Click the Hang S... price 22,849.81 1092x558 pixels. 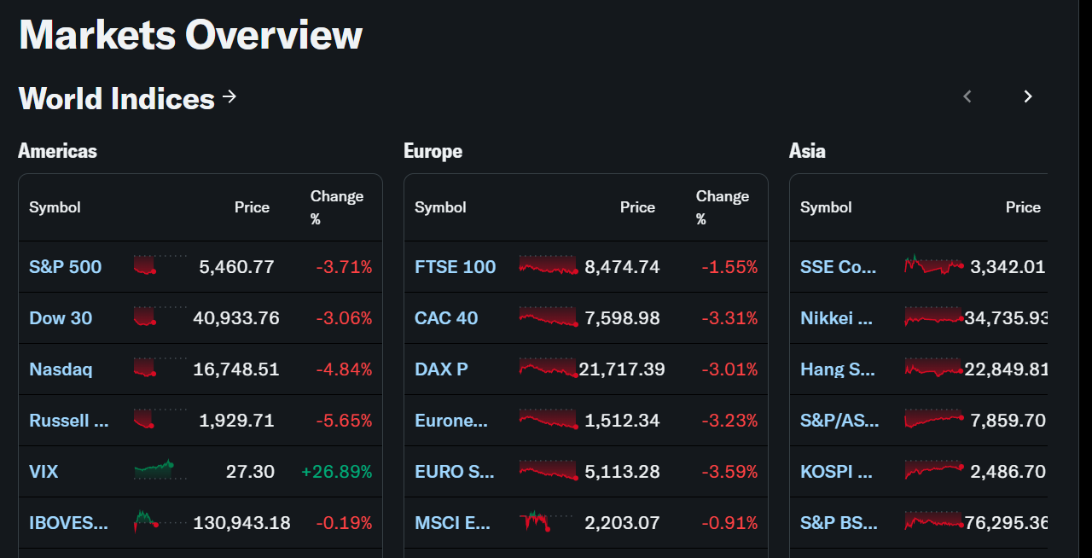1006,369
